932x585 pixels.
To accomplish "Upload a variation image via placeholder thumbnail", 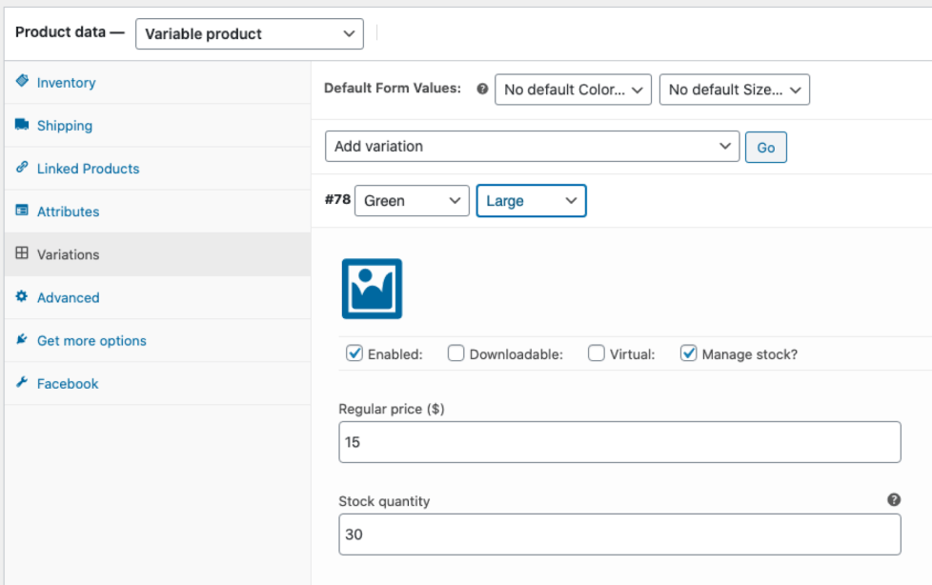I will (x=372, y=289).
